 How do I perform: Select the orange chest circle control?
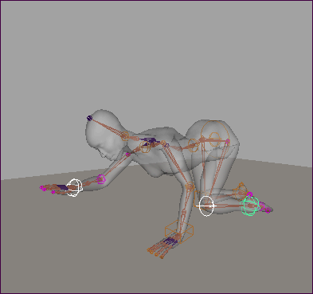[145, 147]
